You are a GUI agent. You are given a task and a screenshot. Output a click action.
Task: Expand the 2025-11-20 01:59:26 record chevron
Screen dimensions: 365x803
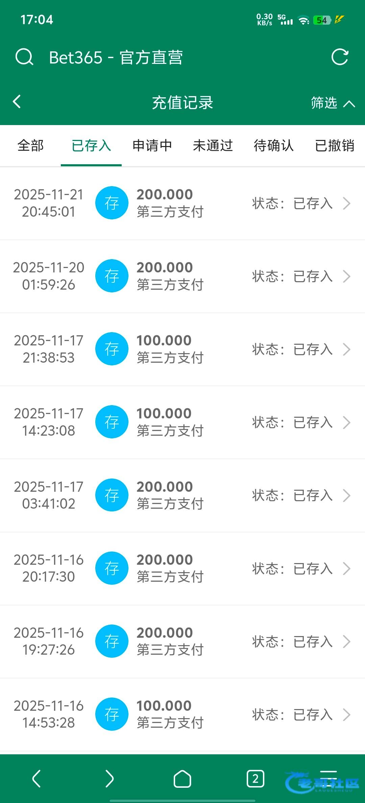[347, 276]
